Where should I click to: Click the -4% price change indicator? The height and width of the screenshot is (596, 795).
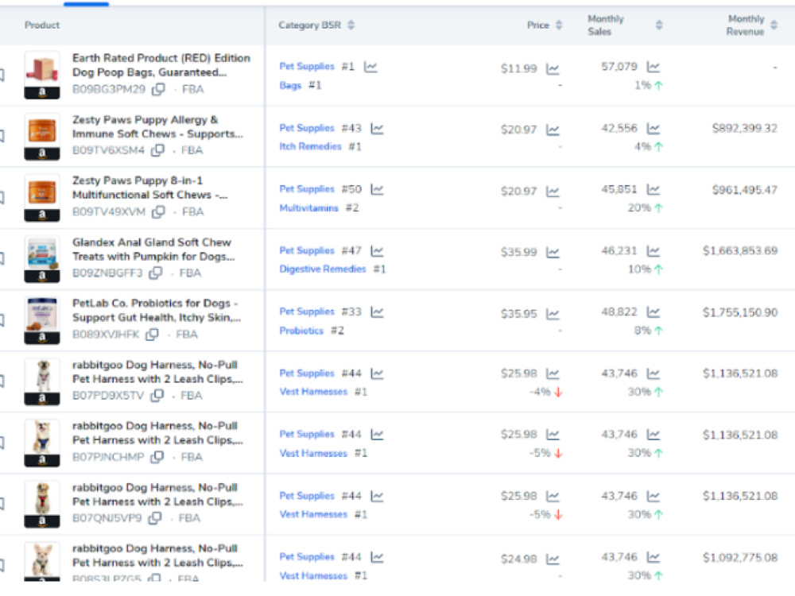545,393
